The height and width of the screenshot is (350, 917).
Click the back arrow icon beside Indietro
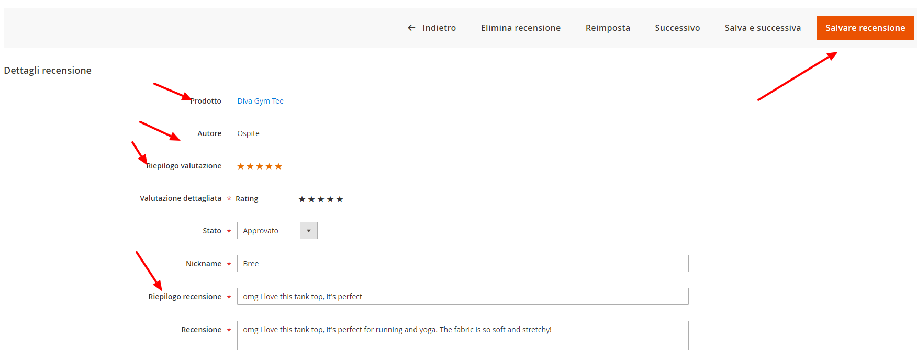[x=411, y=28]
